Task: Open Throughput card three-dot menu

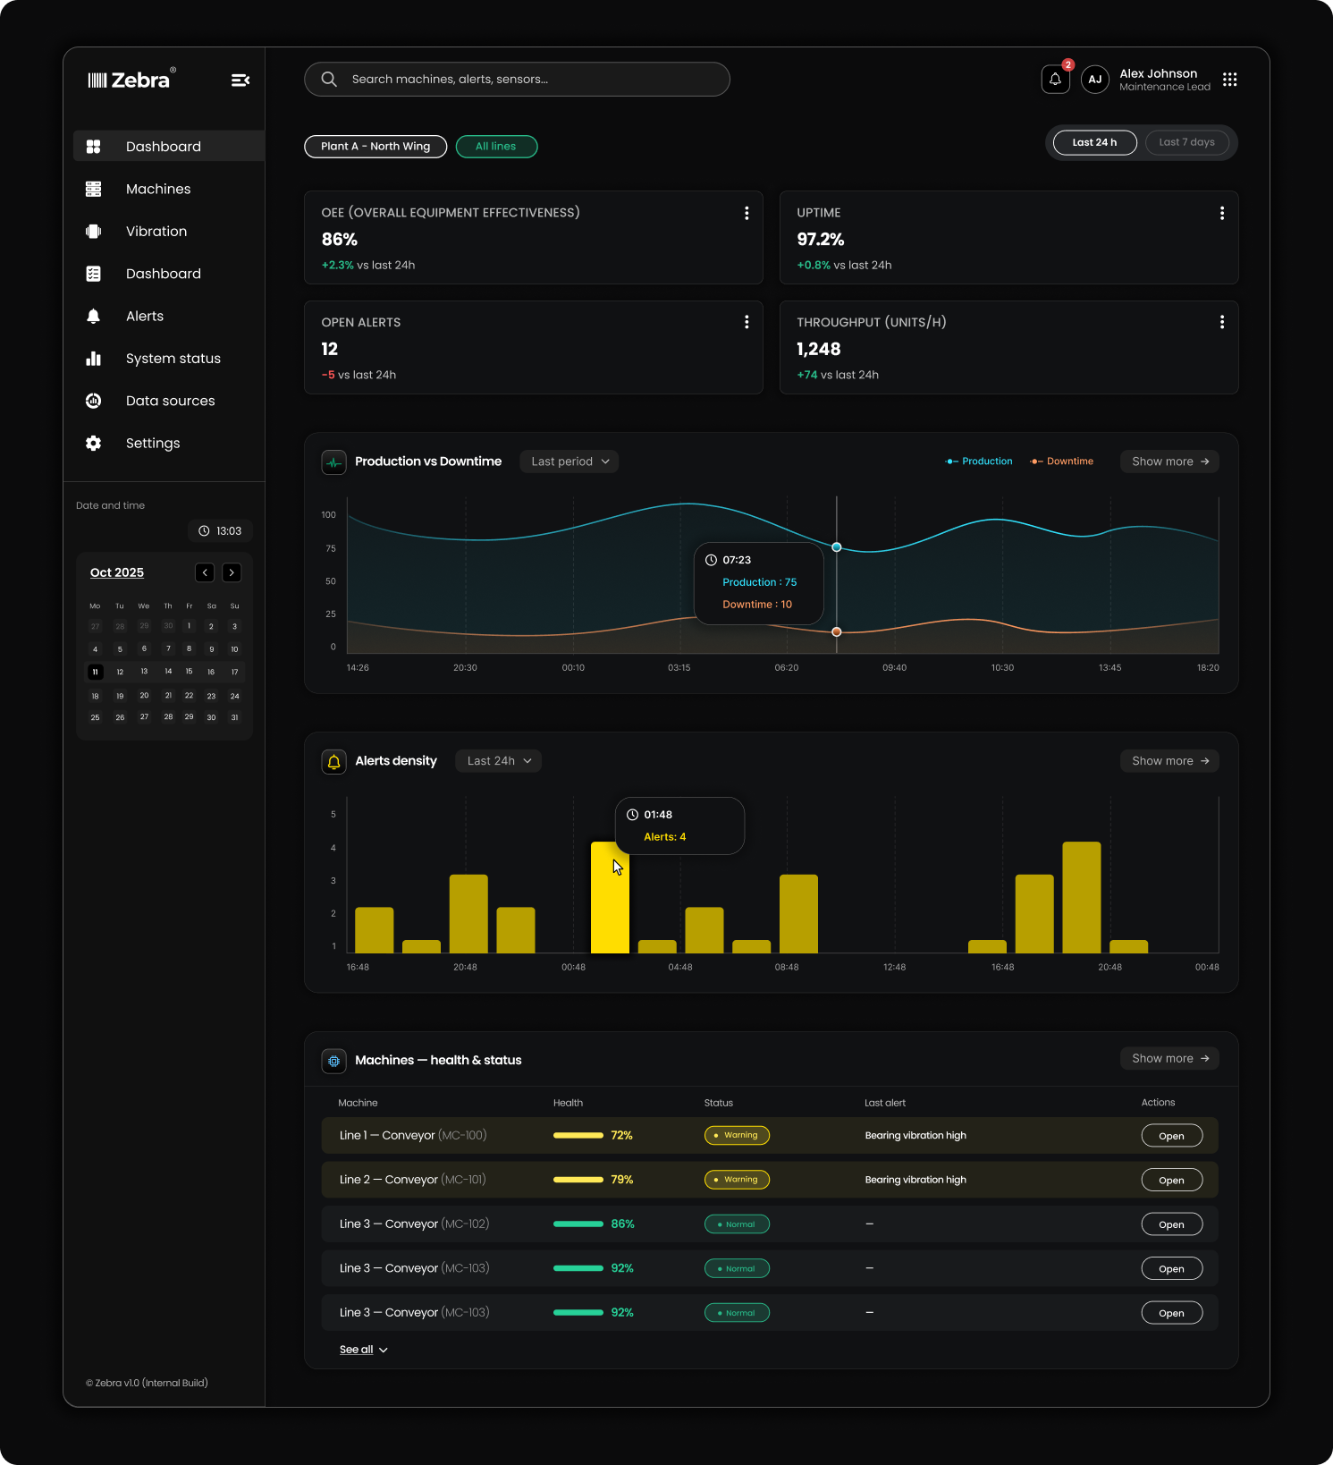Action: pos(1221,322)
